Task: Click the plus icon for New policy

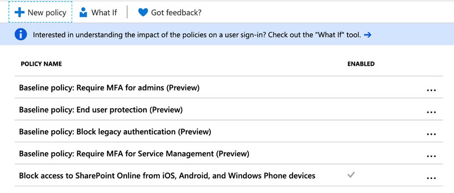Action: (x=19, y=13)
